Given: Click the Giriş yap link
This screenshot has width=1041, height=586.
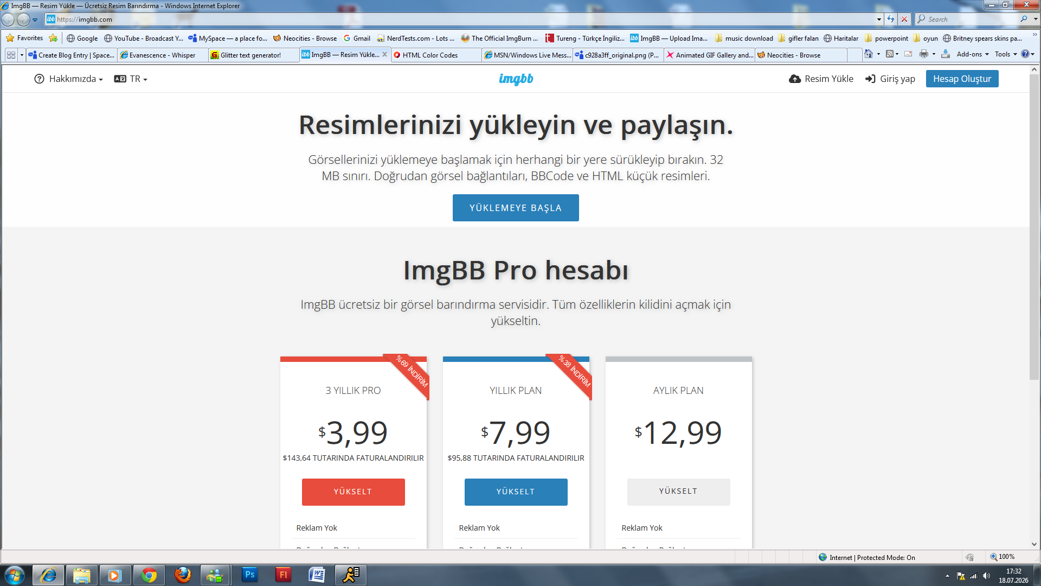Looking at the screenshot, I should (x=890, y=79).
